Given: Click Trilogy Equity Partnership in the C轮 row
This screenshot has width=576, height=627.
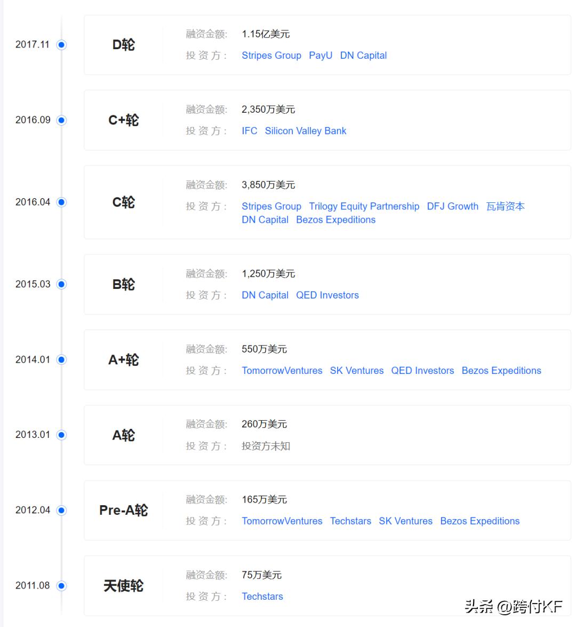Looking at the screenshot, I should click(x=364, y=206).
